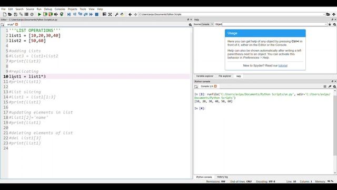Go forward with the right arrow icon
This screenshot has height=190, width=337.
tap(135, 14)
